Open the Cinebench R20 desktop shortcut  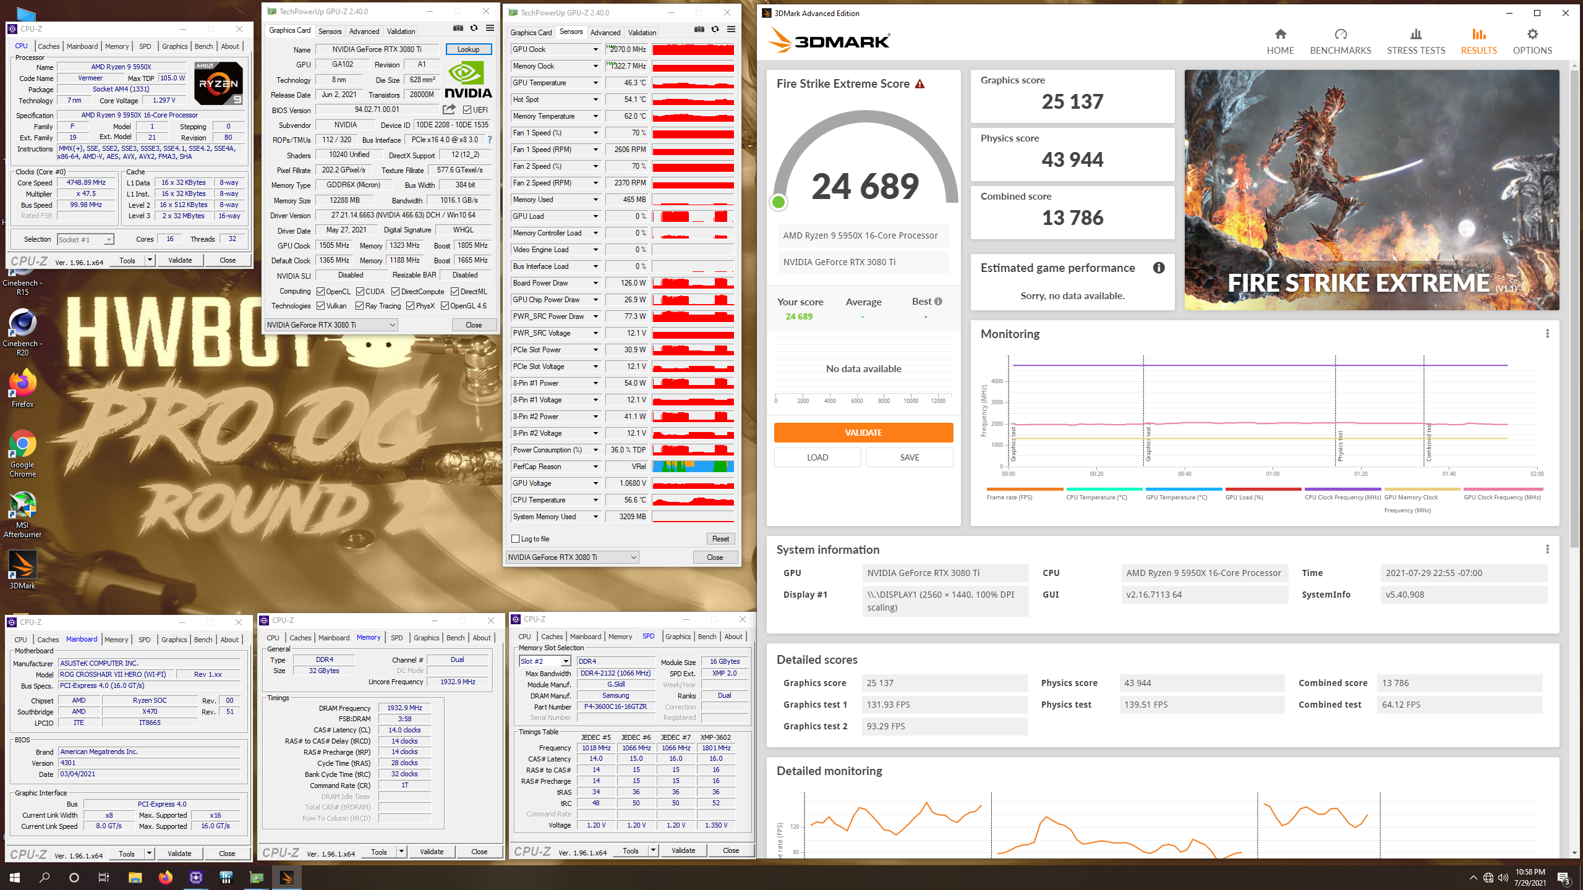(x=22, y=333)
